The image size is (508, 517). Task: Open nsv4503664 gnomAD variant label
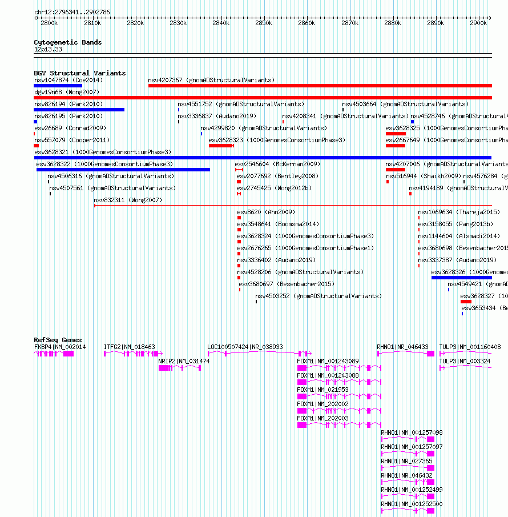tap(405, 104)
